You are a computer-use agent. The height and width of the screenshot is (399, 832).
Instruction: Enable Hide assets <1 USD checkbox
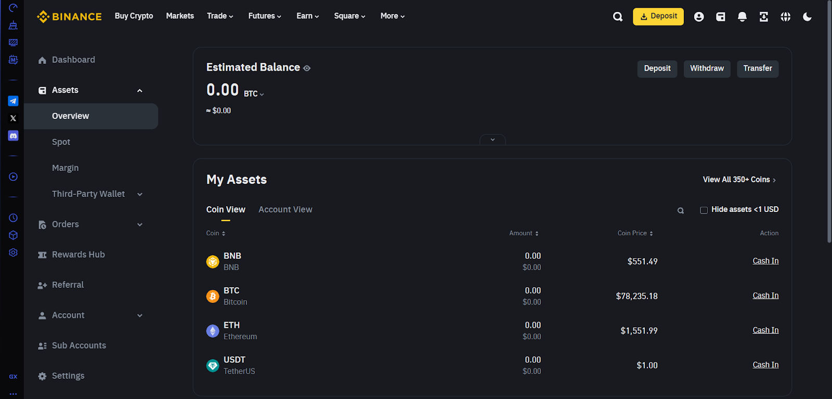[x=704, y=210]
